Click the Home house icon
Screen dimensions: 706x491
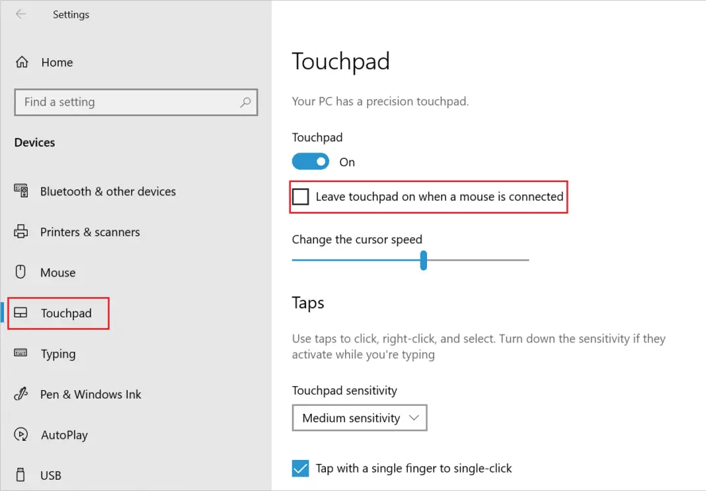(22, 62)
